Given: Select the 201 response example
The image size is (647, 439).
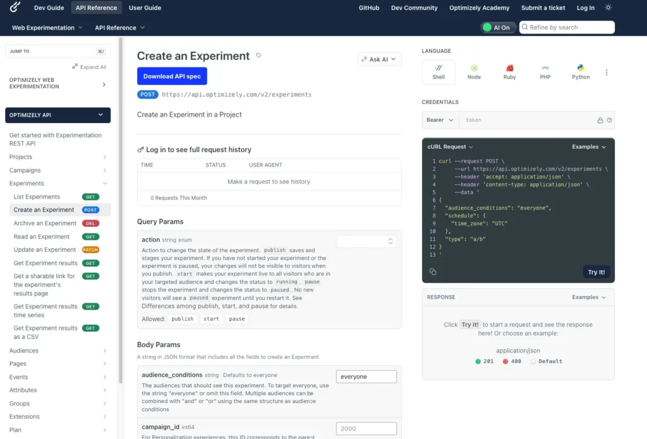Looking at the screenshot, I should (x=484, y=361).
